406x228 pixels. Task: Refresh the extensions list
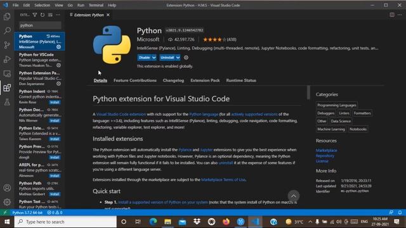coord(43,15)
